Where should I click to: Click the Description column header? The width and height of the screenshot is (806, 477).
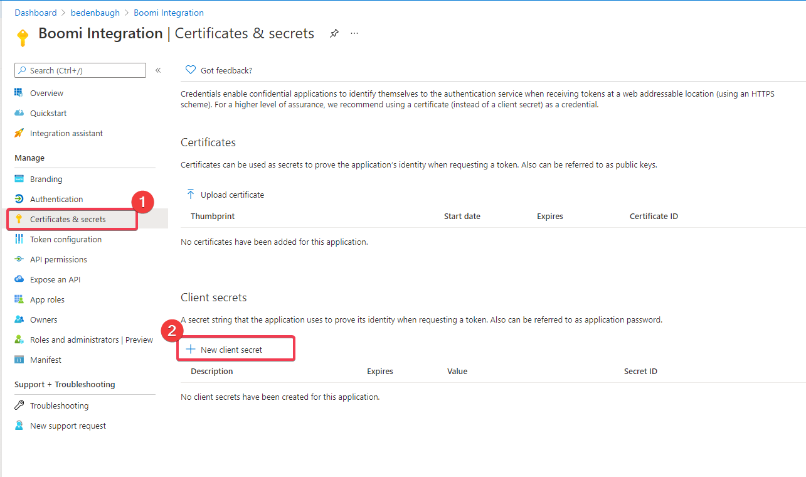click(x=212, y=371)
